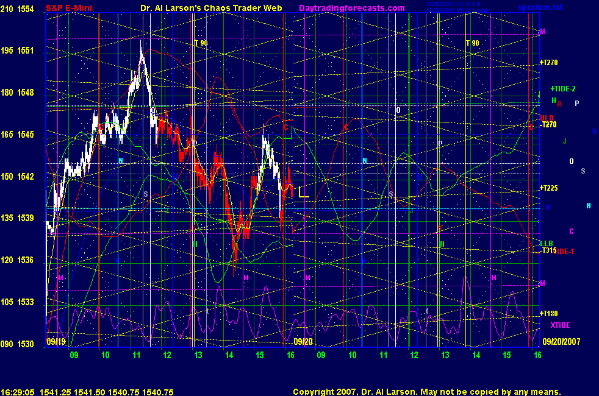Click the 120 1536 price axis label
Screen dimensions: 599x396
(x=17, y=260)
